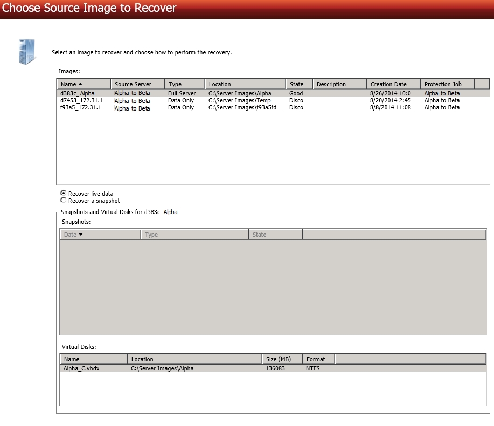Select the f93a5_172.31.1 image row
This screenshot has width=494, height=426.
[83, 107]
